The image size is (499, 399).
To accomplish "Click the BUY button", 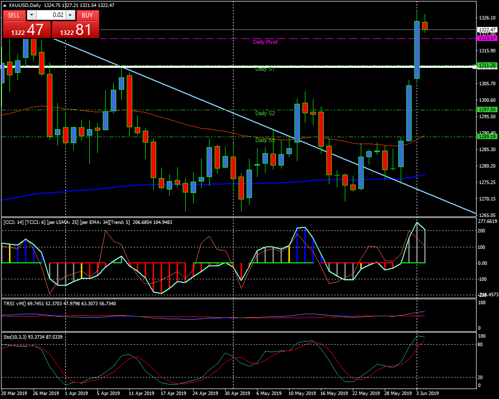I will click(x=87, y=15).
